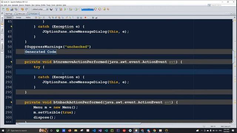
Task: Run the project with green play icon
Action: (x=65, y=9)
